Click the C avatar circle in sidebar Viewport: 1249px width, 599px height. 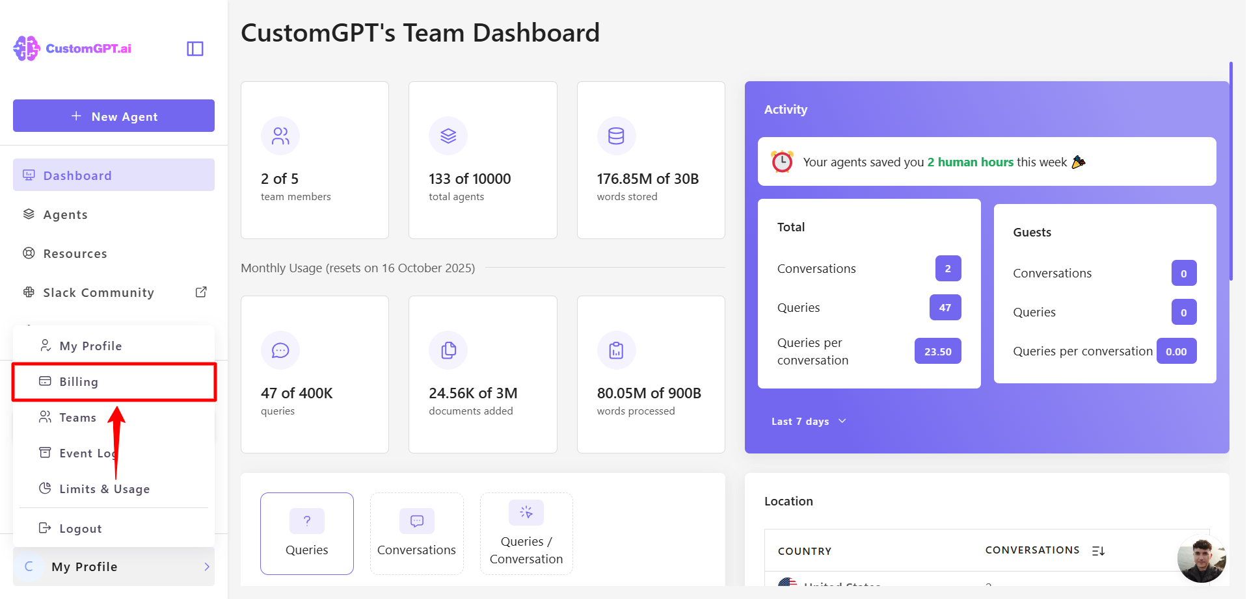(29, 567)
